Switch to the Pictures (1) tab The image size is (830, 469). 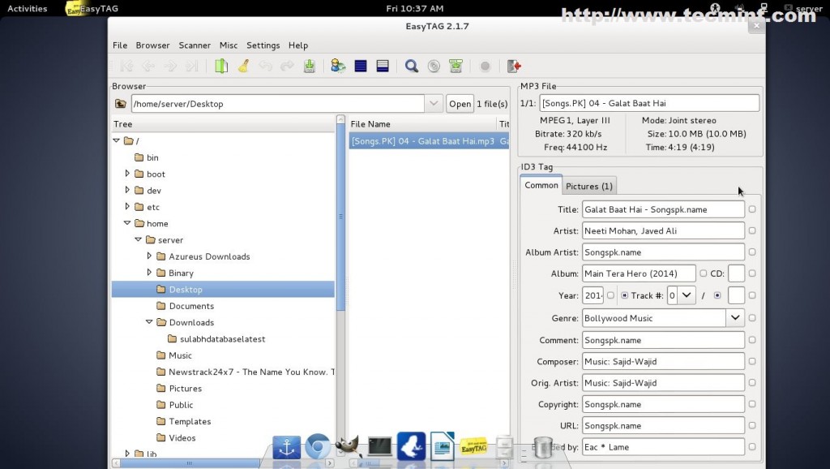coord(589,185)
